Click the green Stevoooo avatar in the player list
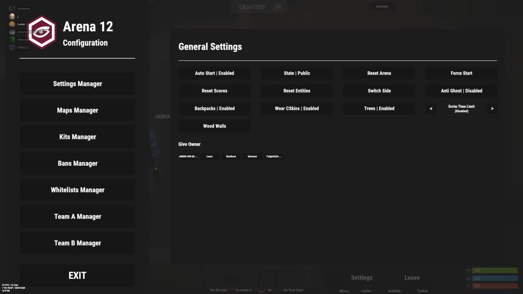Screen dimensions: 523x294 [12, 40]
